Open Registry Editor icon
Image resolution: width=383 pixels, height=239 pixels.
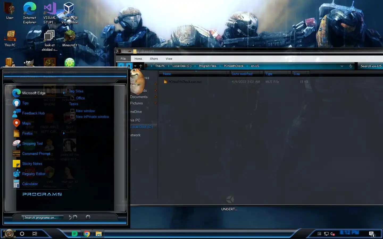point(16,174)
